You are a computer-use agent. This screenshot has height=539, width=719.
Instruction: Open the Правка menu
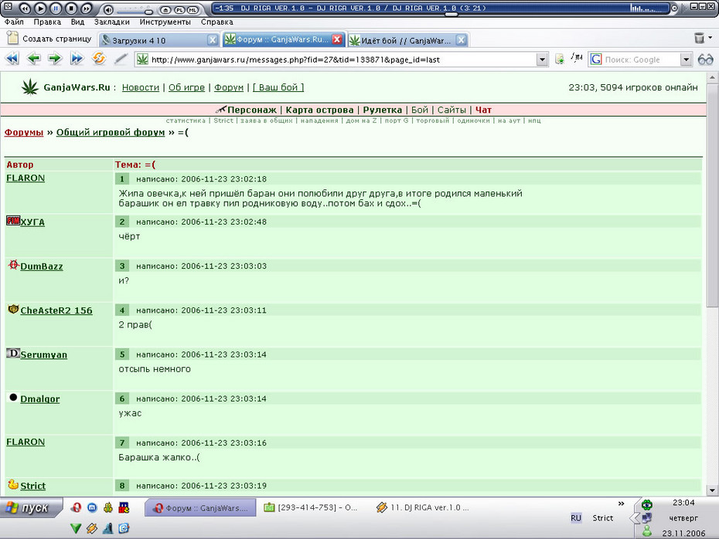point(47,22)
